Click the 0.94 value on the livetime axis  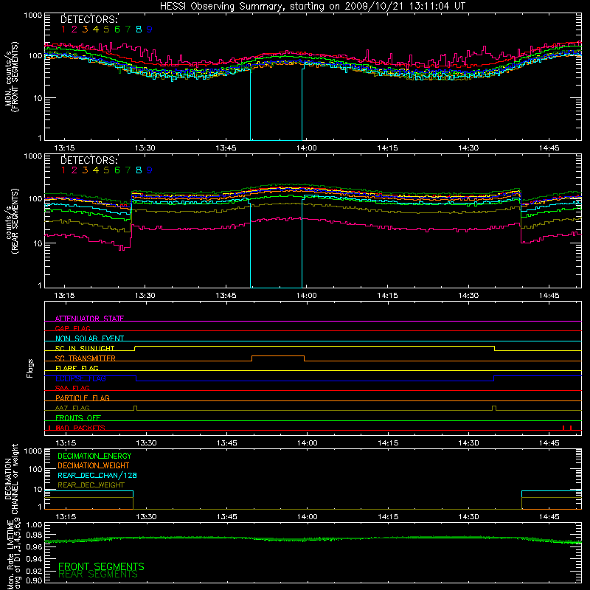coord(34,558)
